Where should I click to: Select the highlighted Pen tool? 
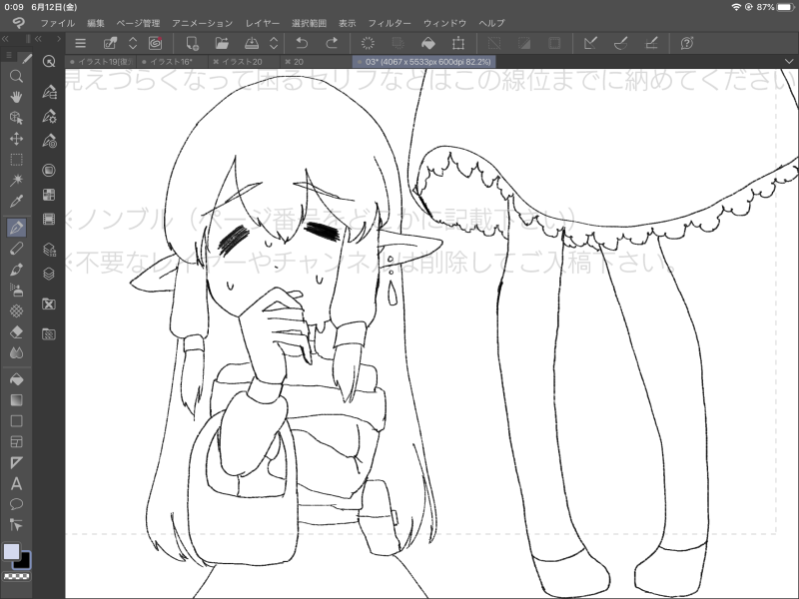16,228
